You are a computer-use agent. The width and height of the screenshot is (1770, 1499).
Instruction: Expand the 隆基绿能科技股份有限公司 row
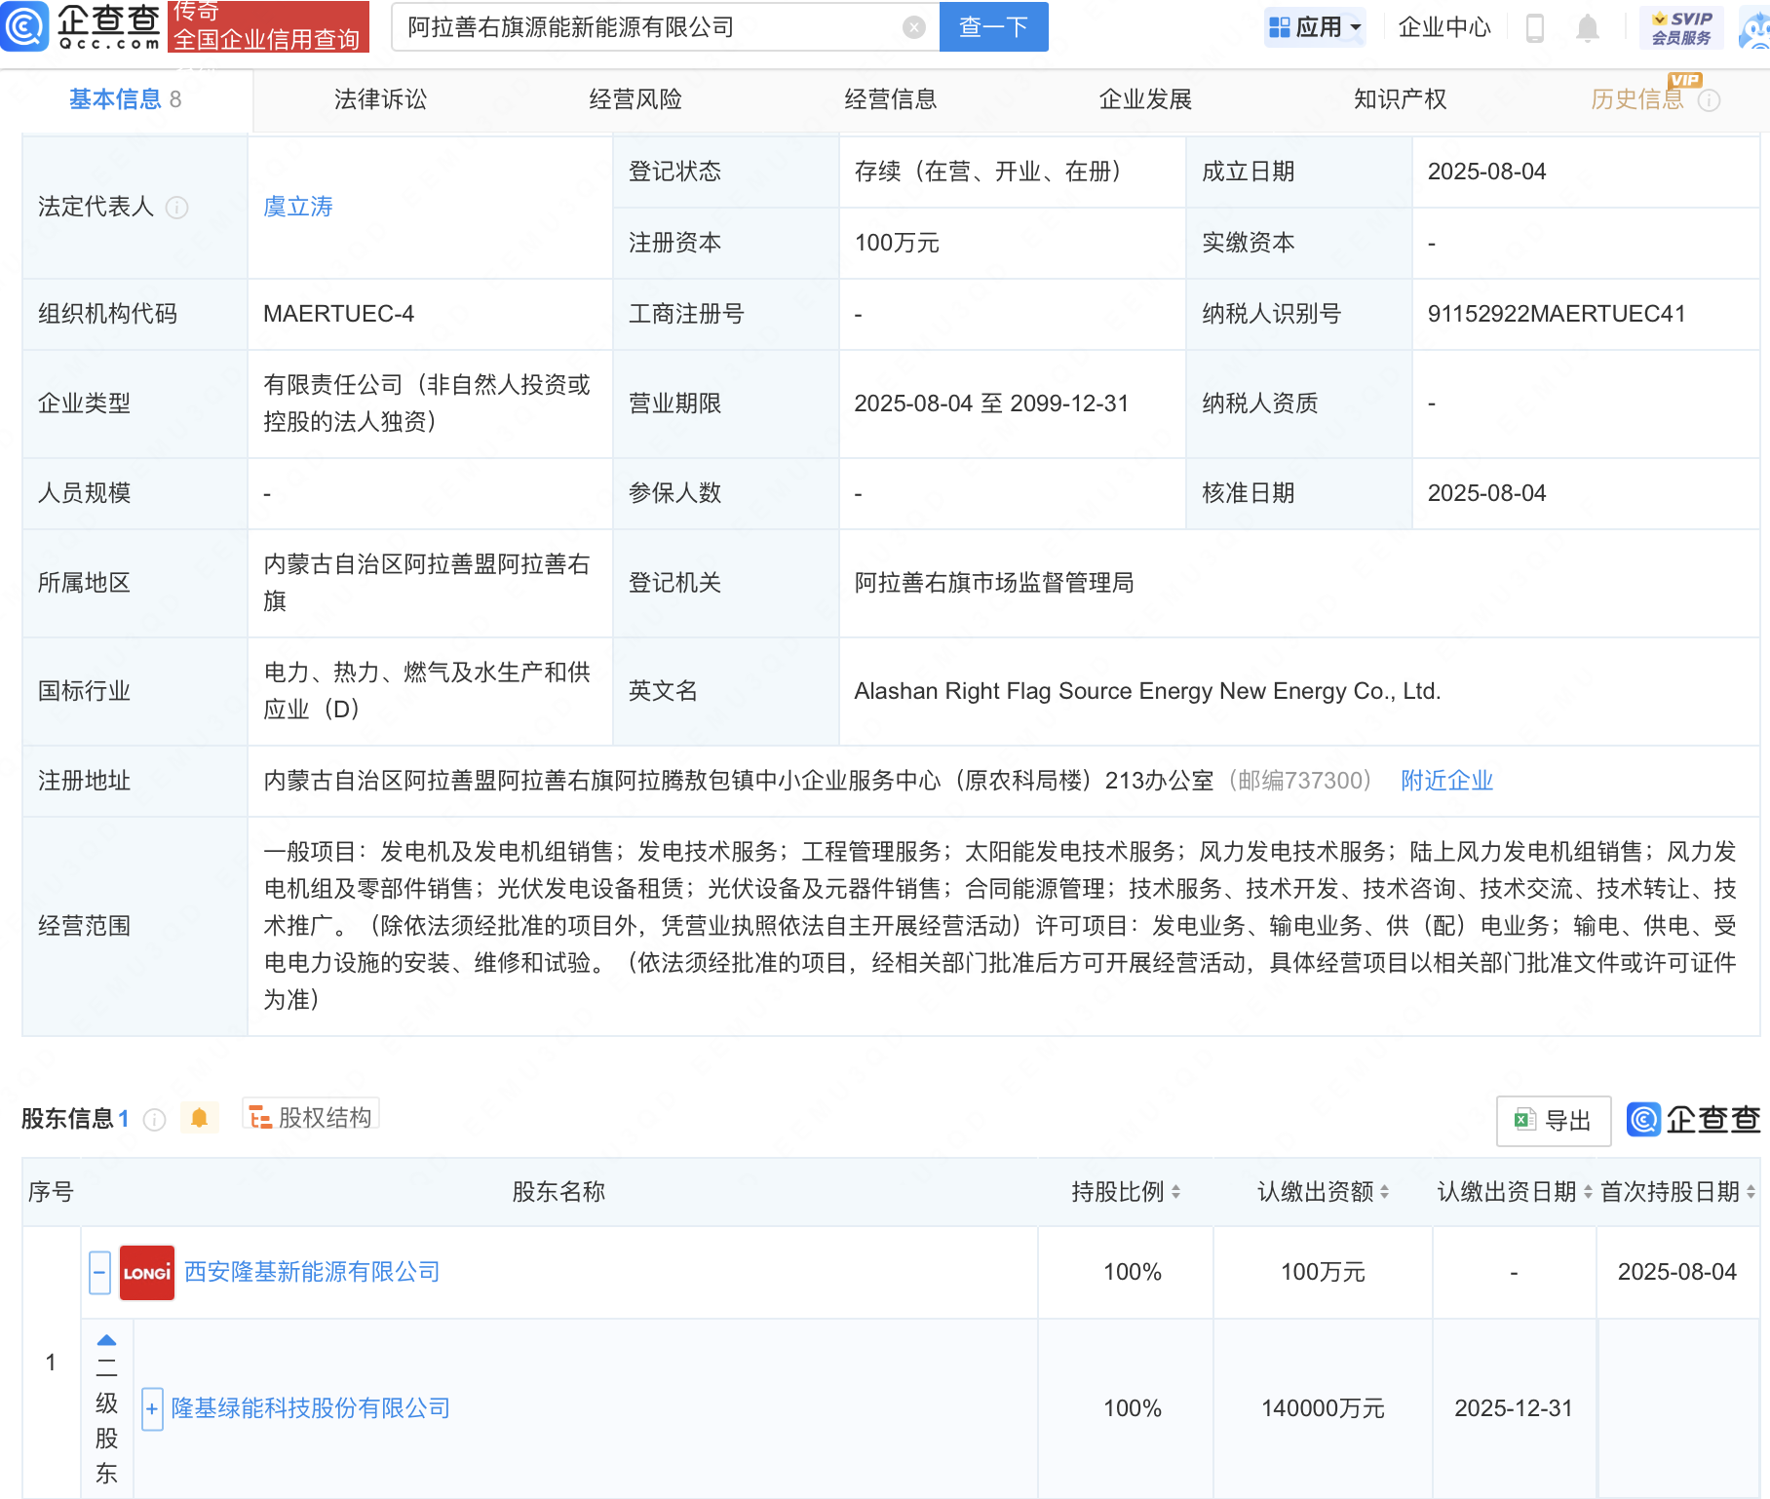[152, 1408]
